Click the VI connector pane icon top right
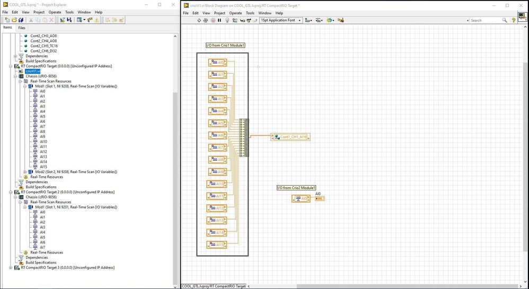 523,17
